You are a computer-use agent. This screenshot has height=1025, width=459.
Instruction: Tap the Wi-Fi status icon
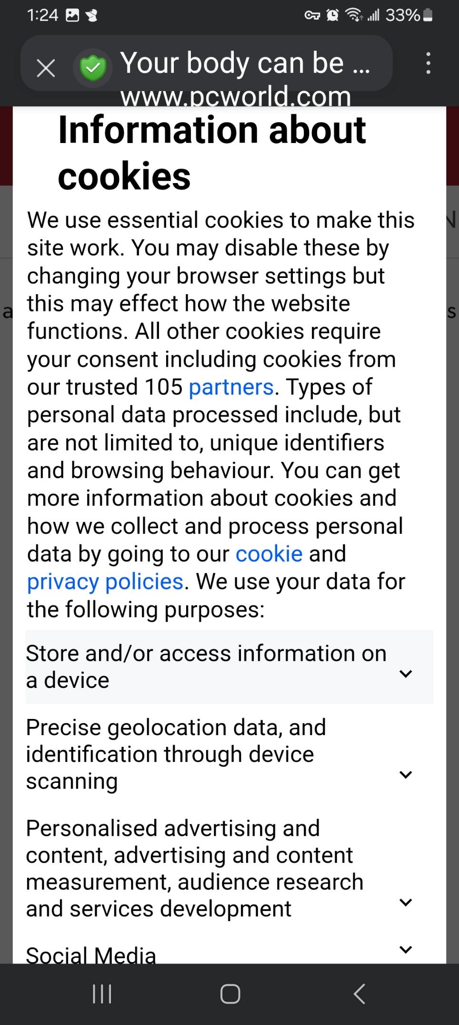[x=354, y=16]
